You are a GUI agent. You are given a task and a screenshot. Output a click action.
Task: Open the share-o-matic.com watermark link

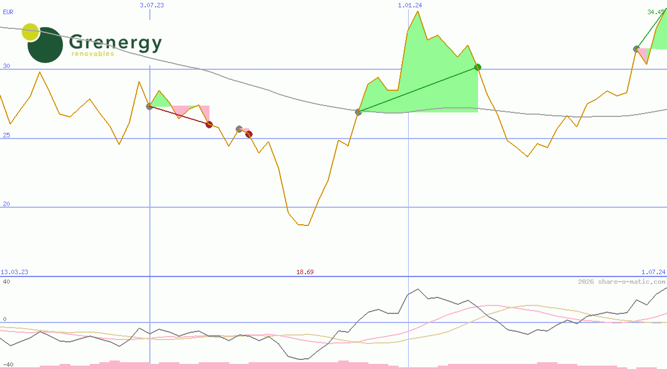(x=622, y=282)
